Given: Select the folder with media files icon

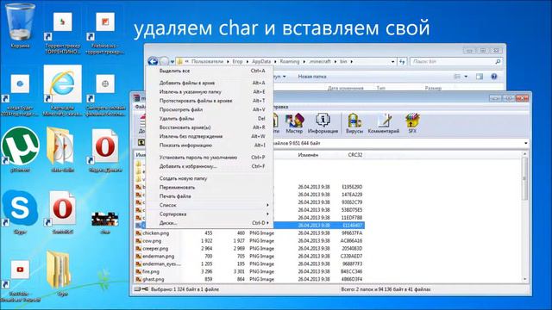Looking at the screenshot, I should [62, 150].
